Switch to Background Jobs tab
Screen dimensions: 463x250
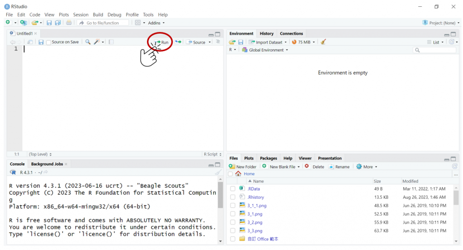click(47, 164)
